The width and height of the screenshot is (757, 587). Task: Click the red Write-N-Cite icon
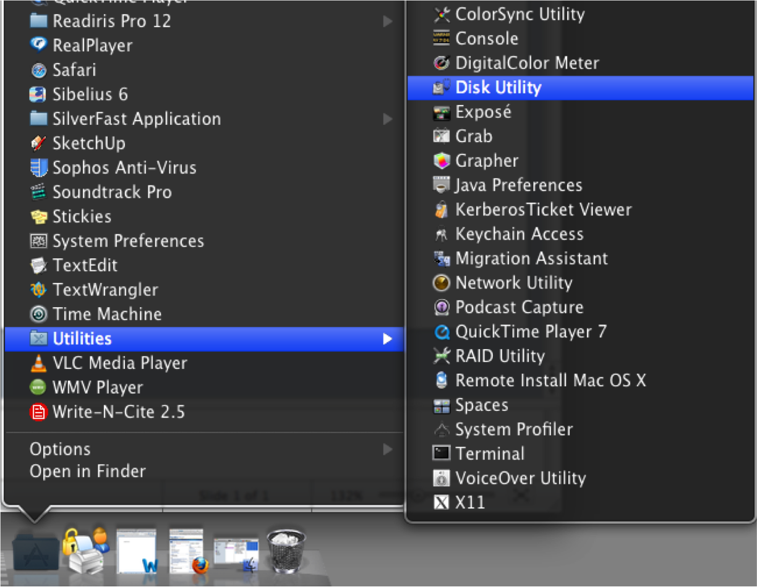coord(38,412)
